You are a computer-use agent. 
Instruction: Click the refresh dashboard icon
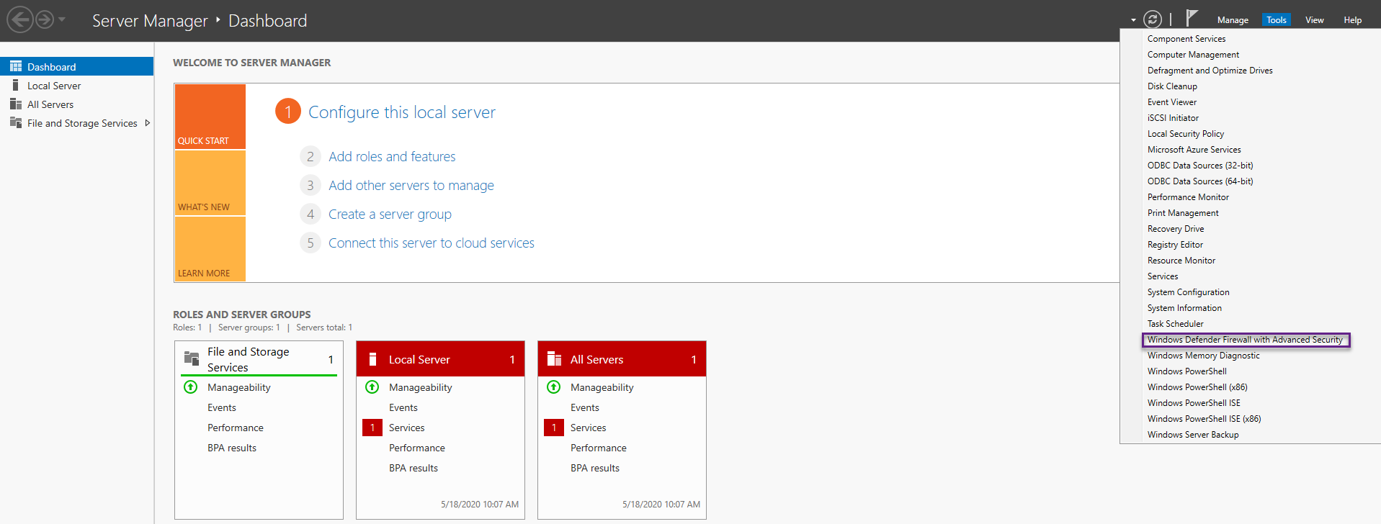pos(1153,19)
